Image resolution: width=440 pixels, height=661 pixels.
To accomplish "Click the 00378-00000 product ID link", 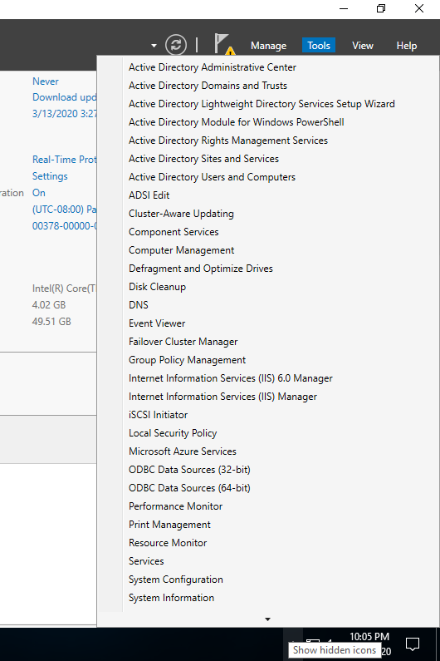I will tap(65, 226).
